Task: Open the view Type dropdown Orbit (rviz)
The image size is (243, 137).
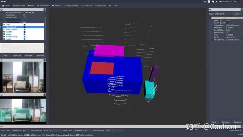Action: pos(223,14)
